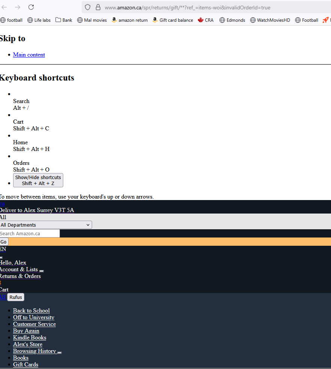Image resolution: width=331 pixels, height=369 pixels.
Task: Click the browser back arrow
Action: (x=4, y=7)
